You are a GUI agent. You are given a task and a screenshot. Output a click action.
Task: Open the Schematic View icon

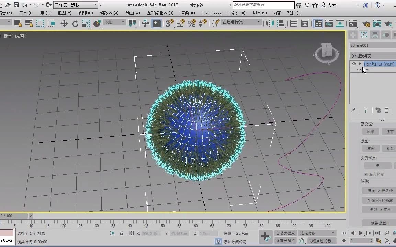340,23
